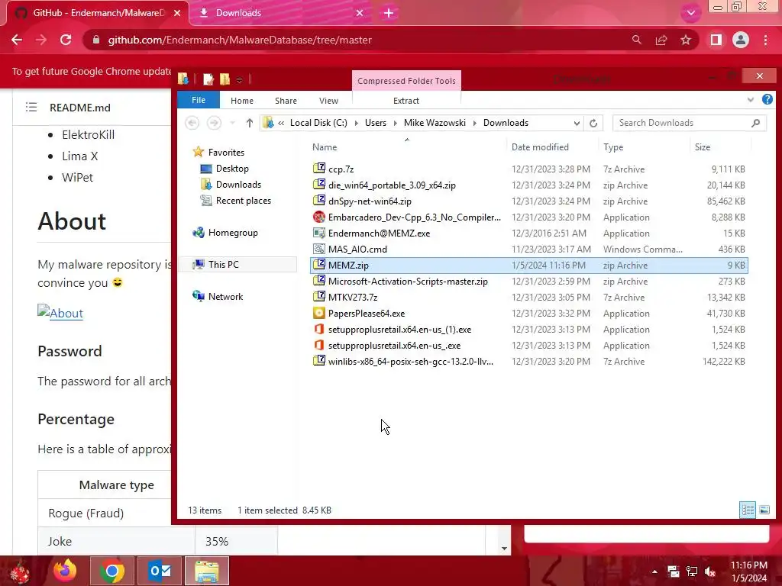Open the Extract ribbon tab
Screen dimensions: 782x586
(x=406, y=101)
